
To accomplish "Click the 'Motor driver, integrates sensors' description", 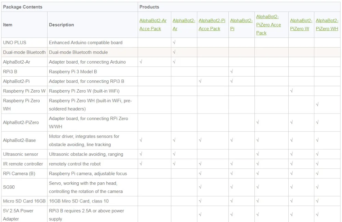I will click(84, 141).
